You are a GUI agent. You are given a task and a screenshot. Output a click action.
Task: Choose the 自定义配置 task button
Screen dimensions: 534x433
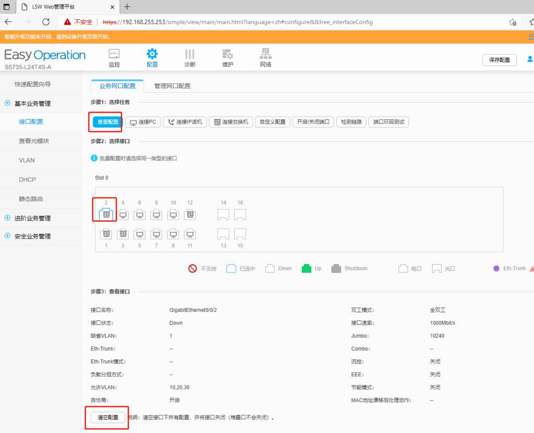(272, 122)
